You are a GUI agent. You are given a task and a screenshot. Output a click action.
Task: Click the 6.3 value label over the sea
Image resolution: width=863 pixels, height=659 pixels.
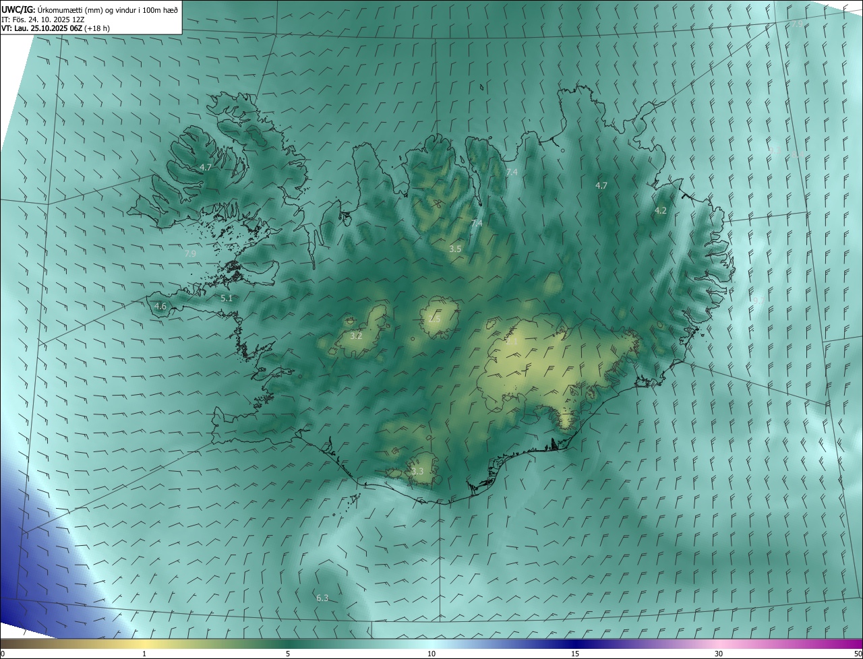click(322, 598)
